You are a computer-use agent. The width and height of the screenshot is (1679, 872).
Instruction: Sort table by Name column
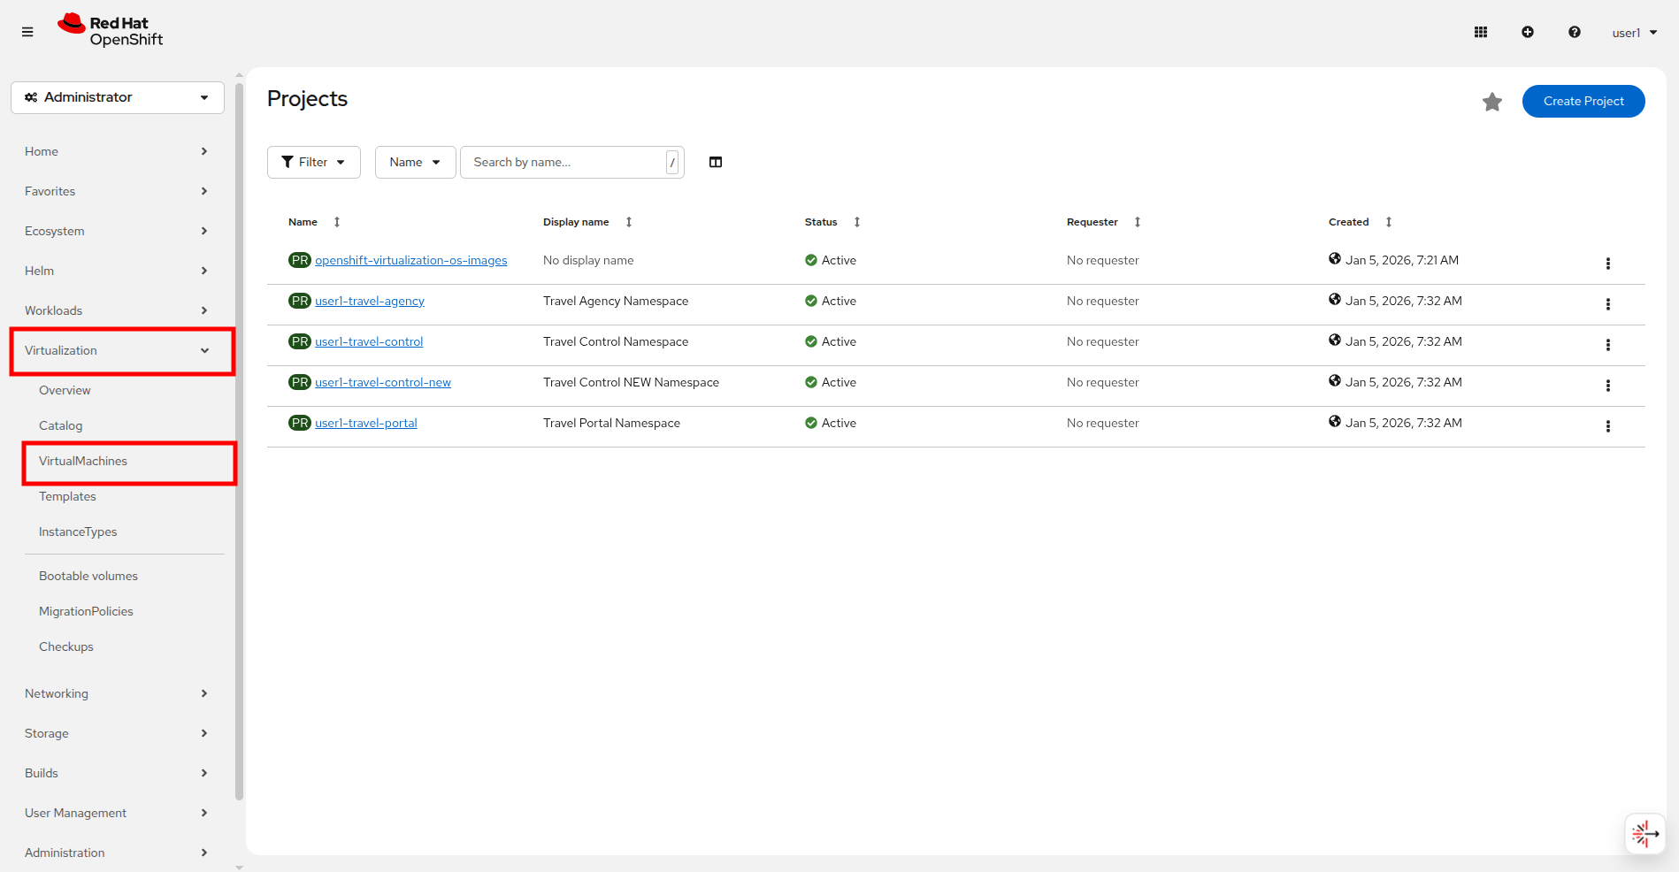click(x=303, y=222)
